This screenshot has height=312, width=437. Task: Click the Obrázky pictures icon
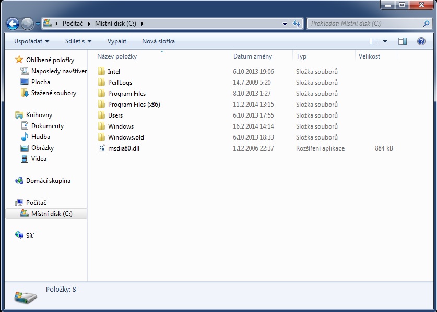coord(25,148)
